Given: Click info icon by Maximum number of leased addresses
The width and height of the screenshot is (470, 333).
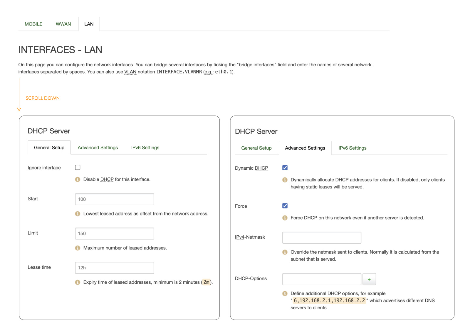Looking at the screenshot, I should click(x=78, y=248).
